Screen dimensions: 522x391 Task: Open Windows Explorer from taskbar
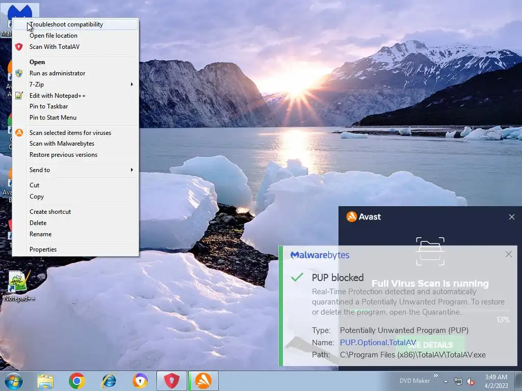click(45, 381)
